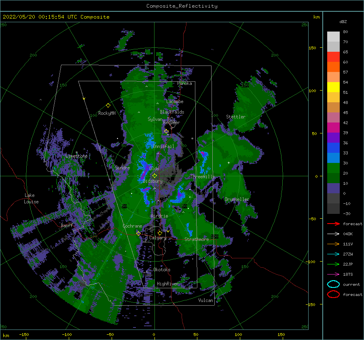This screenshot has height=340, width=364.
Task: Click the -30 value on the dBZ scale
Action: pyautogui.click(x=347, y=213)
